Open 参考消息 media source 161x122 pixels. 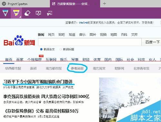tap(77, 68)
